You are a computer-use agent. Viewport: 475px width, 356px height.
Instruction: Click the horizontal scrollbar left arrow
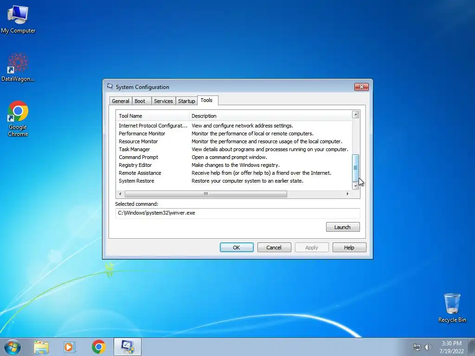pyautogui.click(x=120, y=194)
